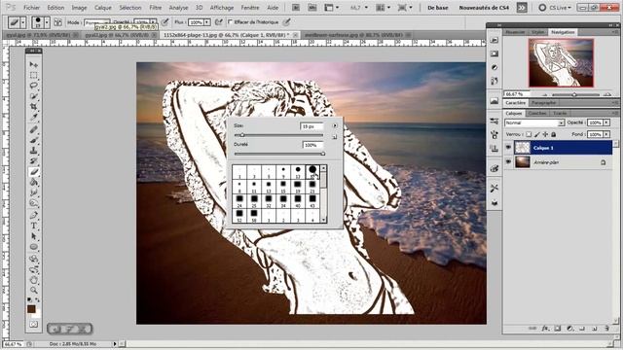Select the Crop tool

tap(34, 107)
